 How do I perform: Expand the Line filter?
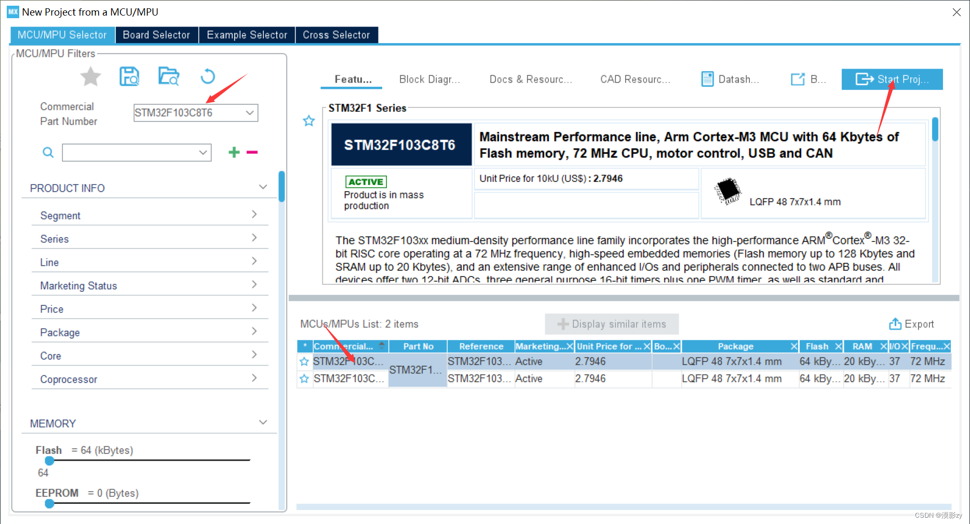(x=254, y=261)
